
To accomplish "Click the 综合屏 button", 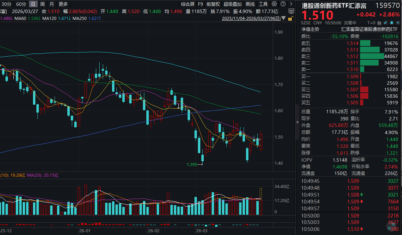I will [188, 4].
